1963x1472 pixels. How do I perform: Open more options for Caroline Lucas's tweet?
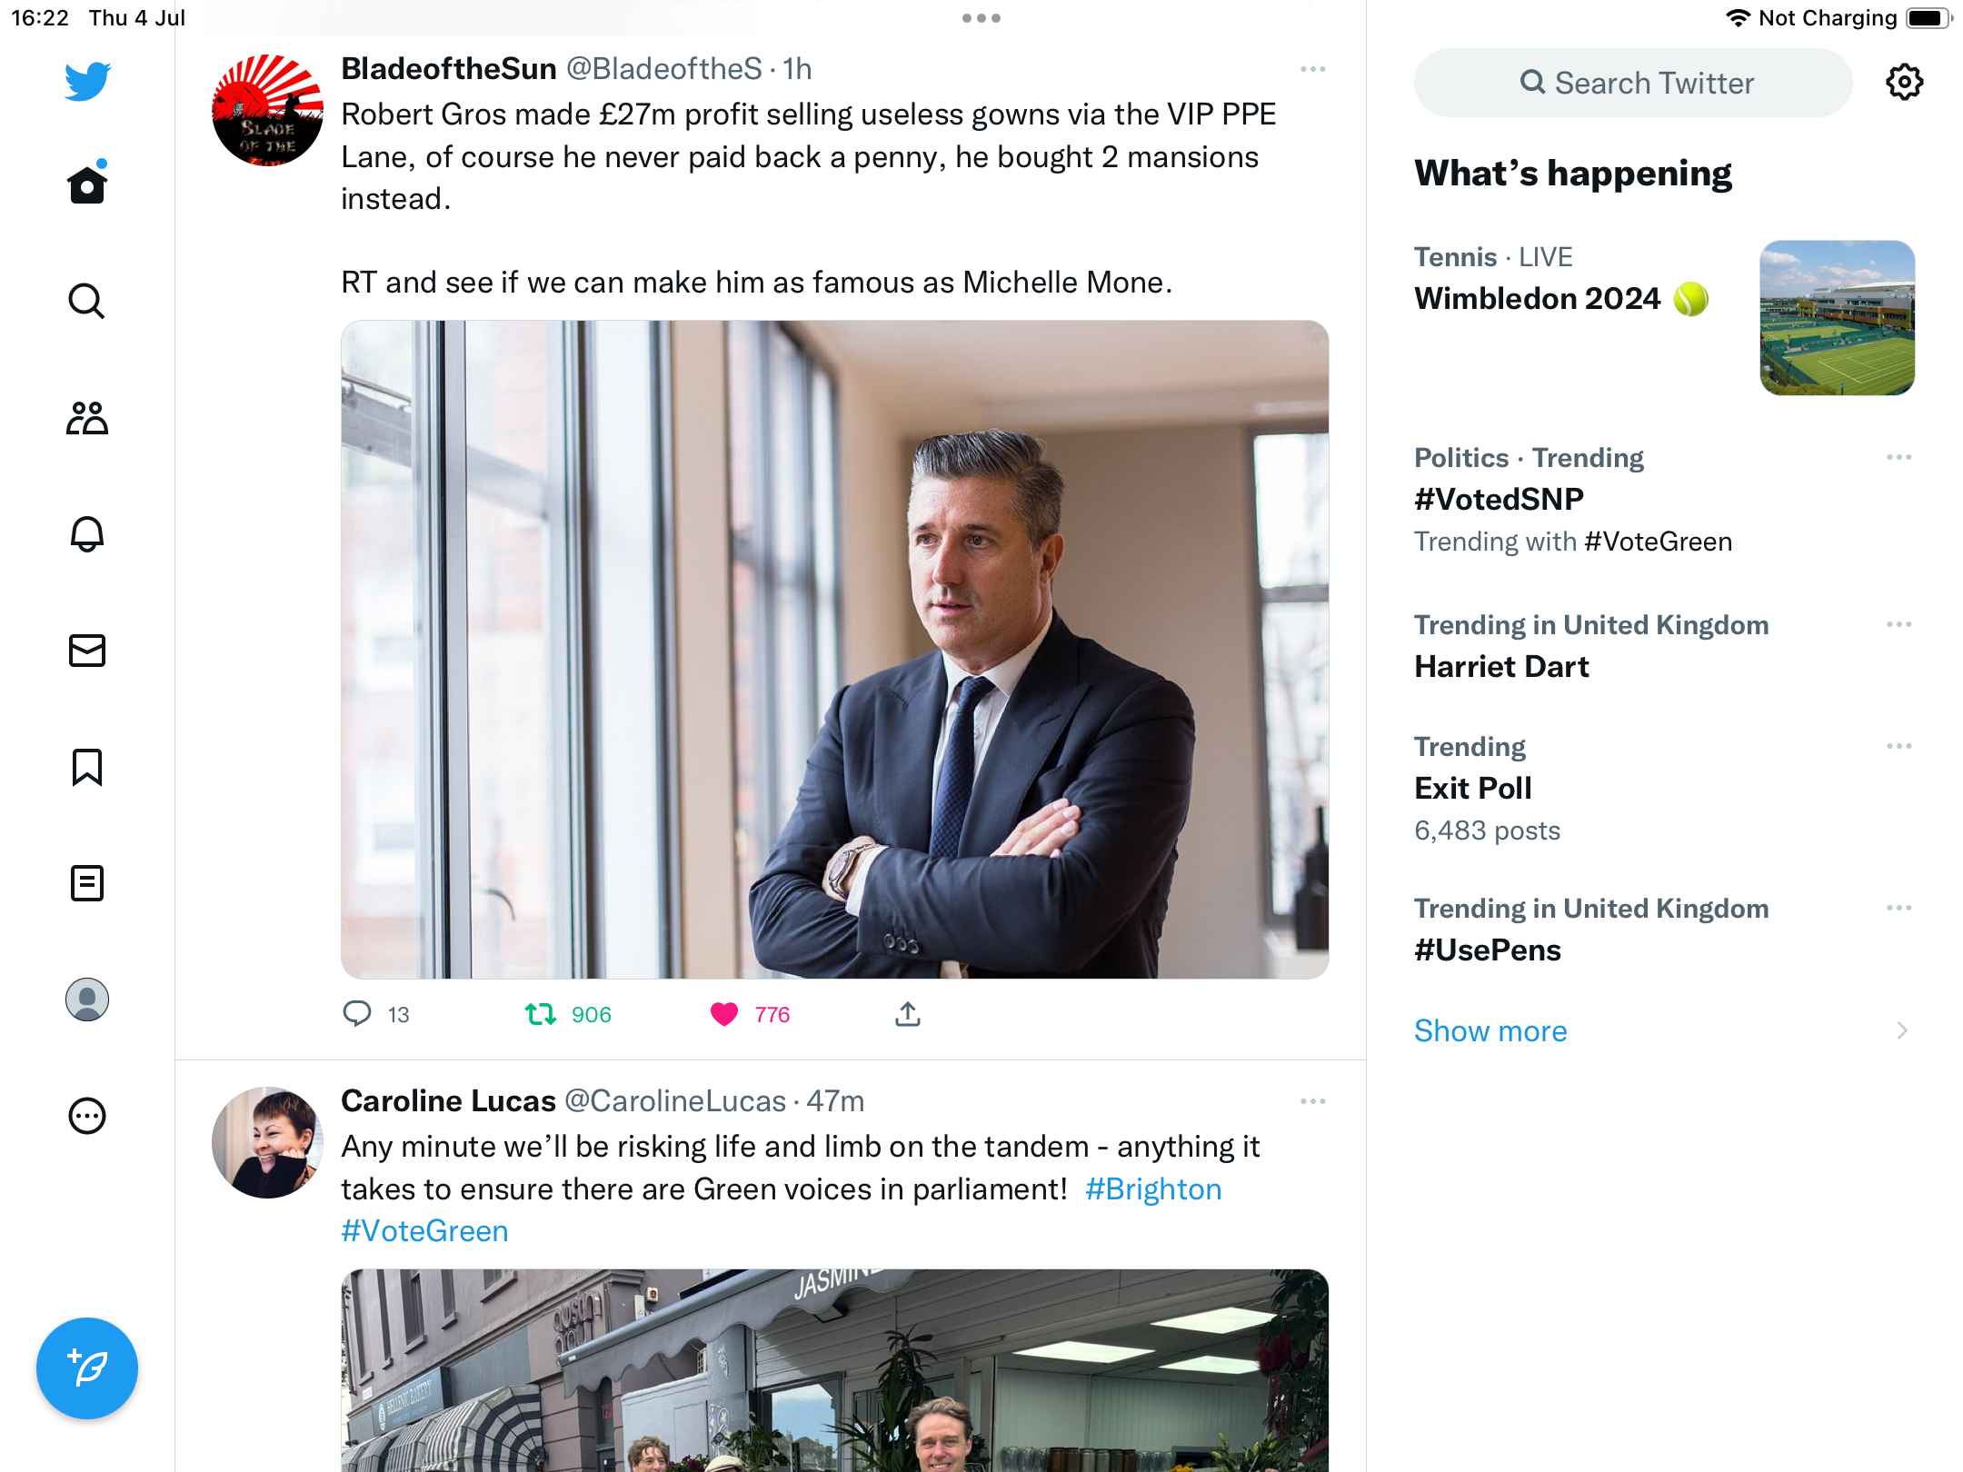[x=1313, y=1101]
